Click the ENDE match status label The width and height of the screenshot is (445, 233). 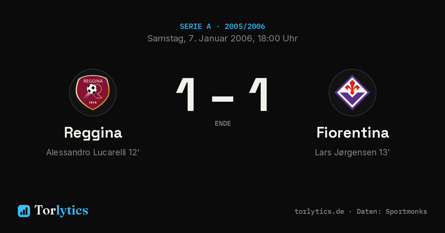tap(223, 124)
